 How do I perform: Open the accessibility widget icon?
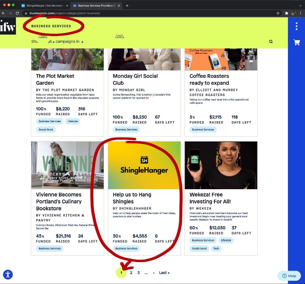8,275
